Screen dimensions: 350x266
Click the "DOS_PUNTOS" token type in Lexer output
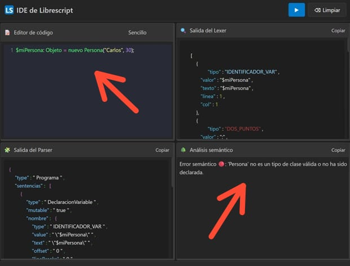pyautogui.click(x=243, y=129)
